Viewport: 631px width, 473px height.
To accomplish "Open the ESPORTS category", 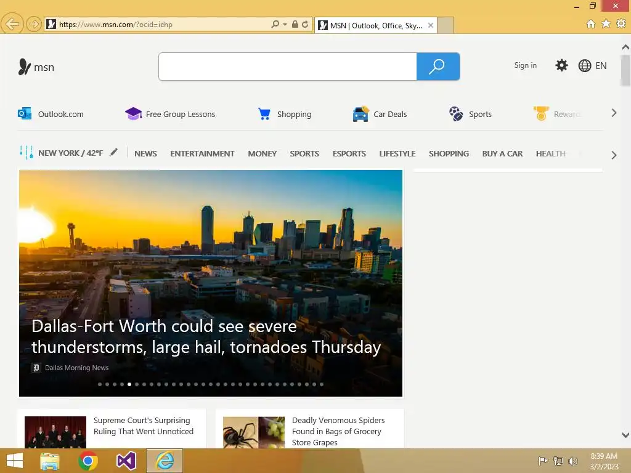I will [349, 153].
